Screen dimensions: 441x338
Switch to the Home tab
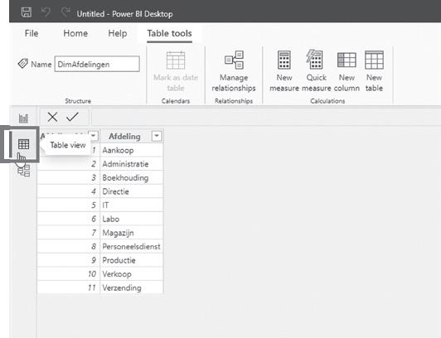pos(75,33)
